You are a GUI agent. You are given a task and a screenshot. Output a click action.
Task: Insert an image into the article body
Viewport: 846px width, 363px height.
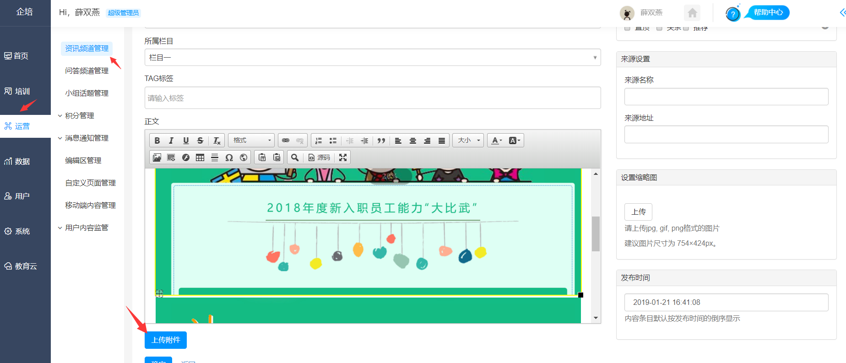[x=157, y=157]
